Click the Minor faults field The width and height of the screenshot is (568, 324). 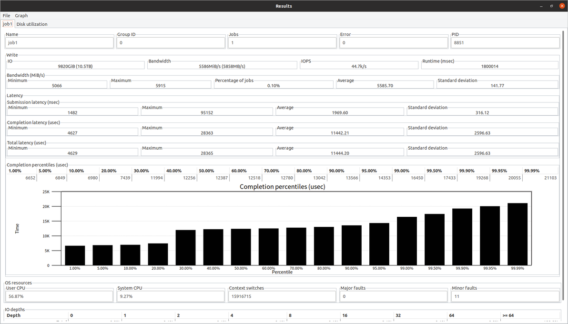coord(505,296)
